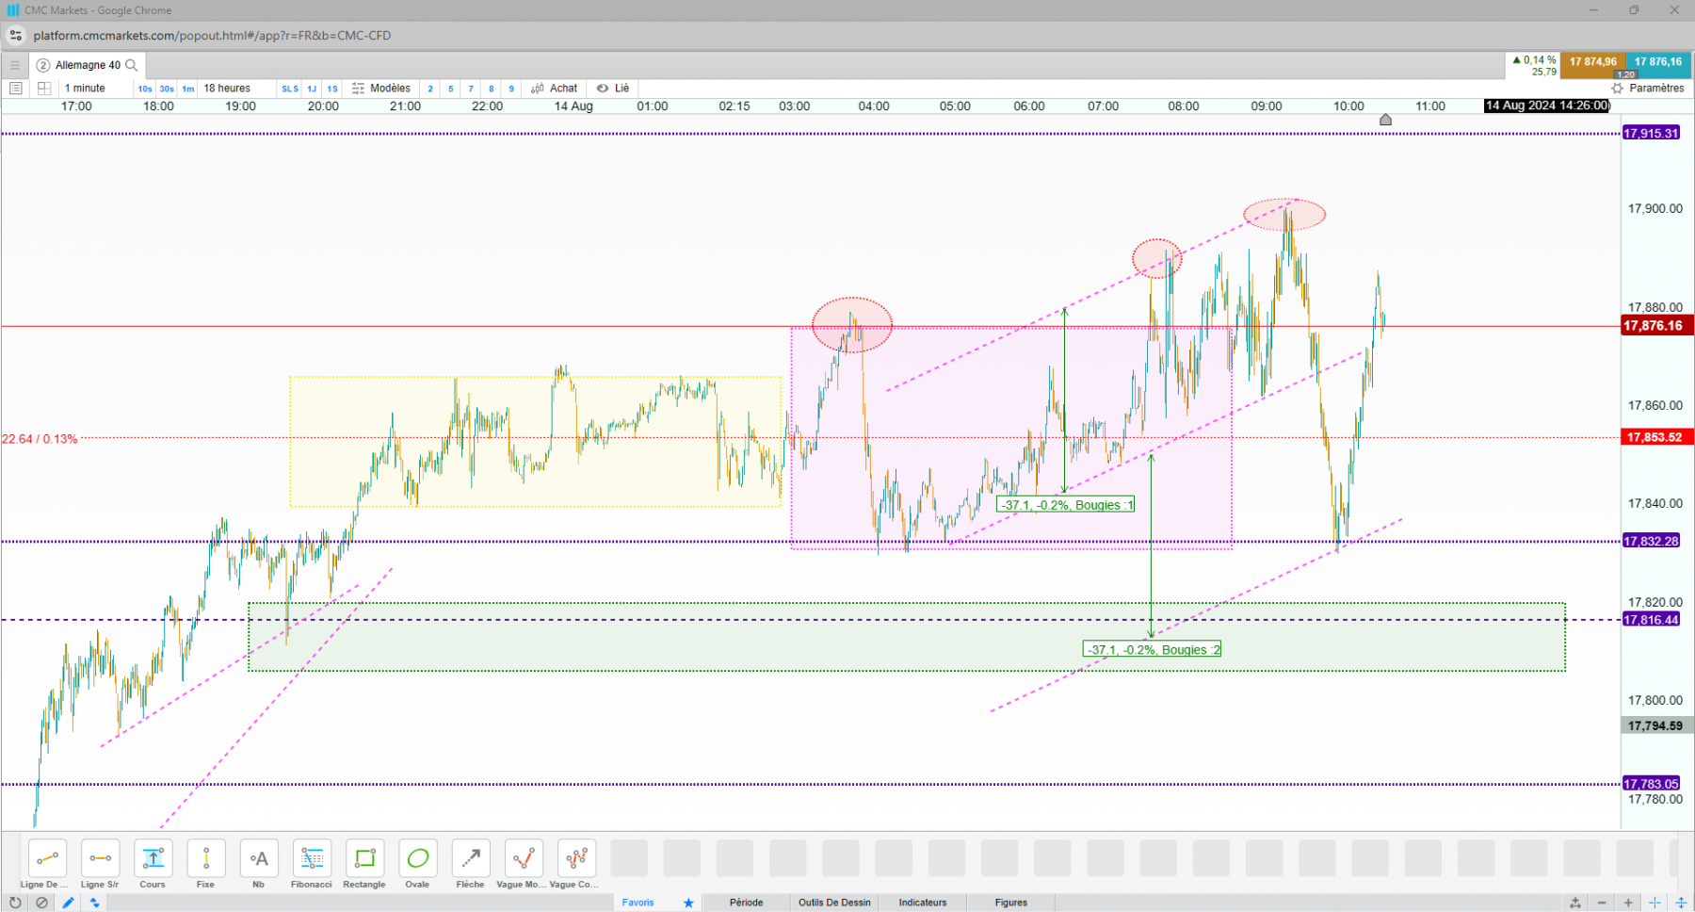Click the Chrome address bar URL

point(212,36)
